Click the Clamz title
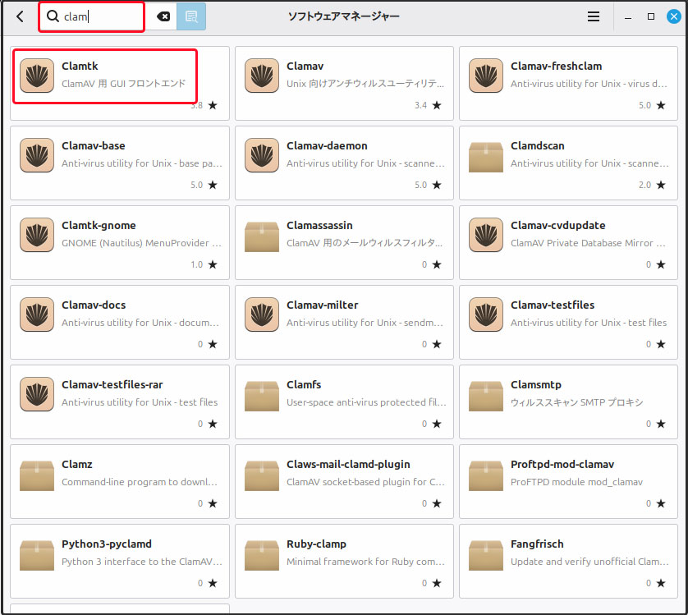This screenshot has height=615, width=688. [77, 464]
